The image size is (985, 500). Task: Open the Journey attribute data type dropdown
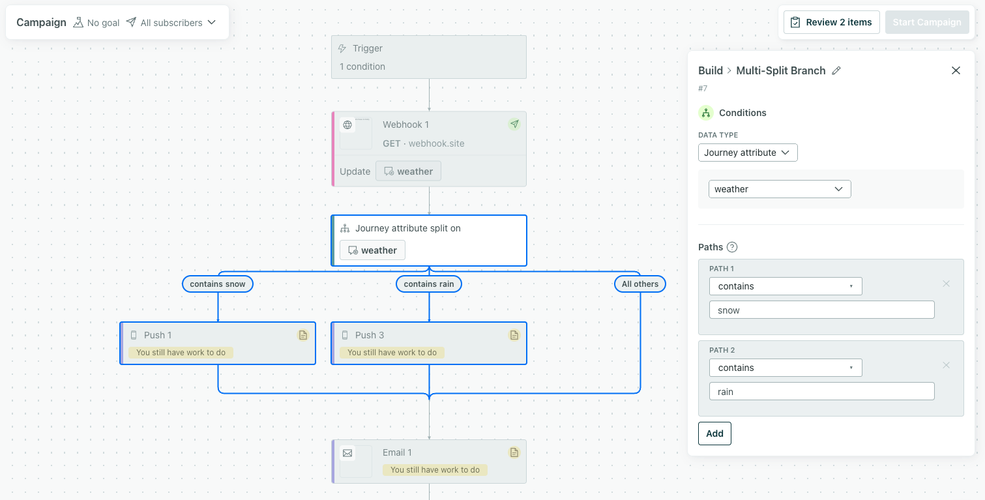point(747,152)
